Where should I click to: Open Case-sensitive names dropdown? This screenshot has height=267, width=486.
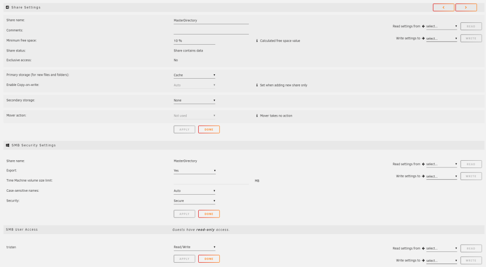194,191
